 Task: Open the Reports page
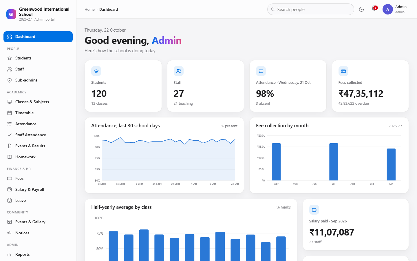tap(38, 255)
